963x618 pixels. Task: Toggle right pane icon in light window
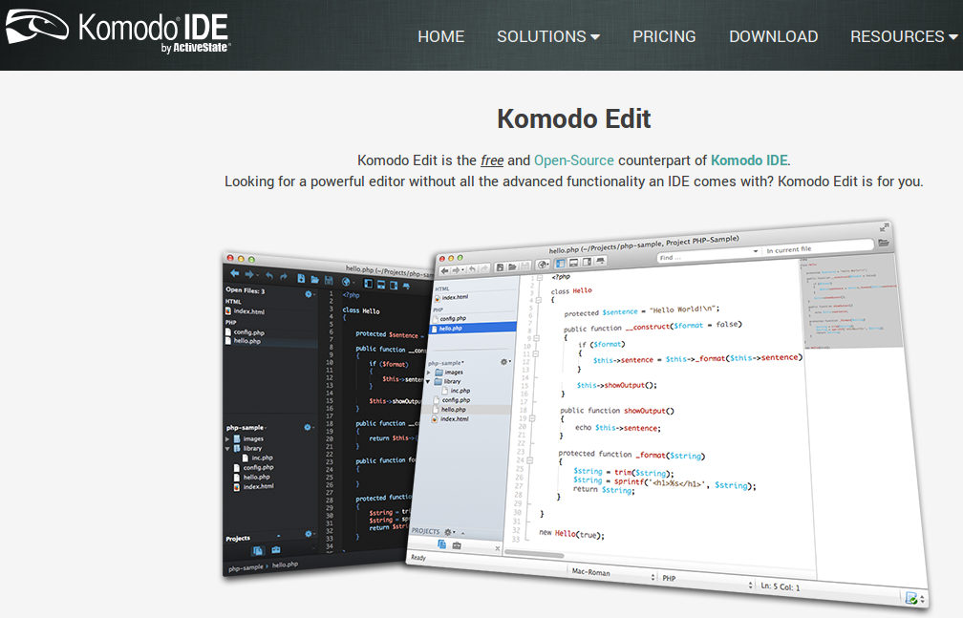click(588, 263)
